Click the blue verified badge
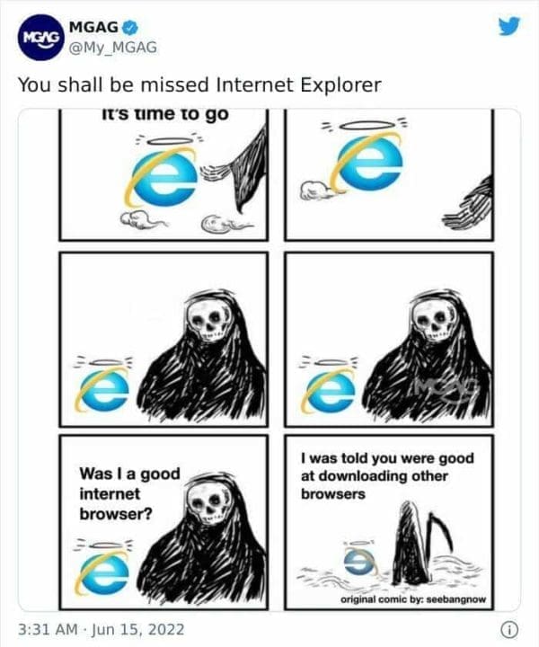 tap(131, 28)
